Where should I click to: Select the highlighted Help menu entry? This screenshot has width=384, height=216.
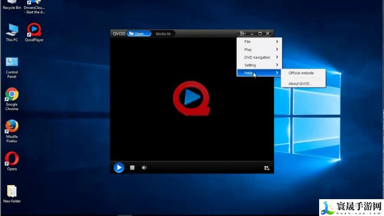[259, 73]
